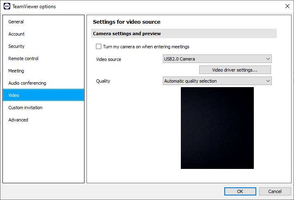
Task: Select Security in the sidebar
Action: pyautogui.click(x=43, y=46)
